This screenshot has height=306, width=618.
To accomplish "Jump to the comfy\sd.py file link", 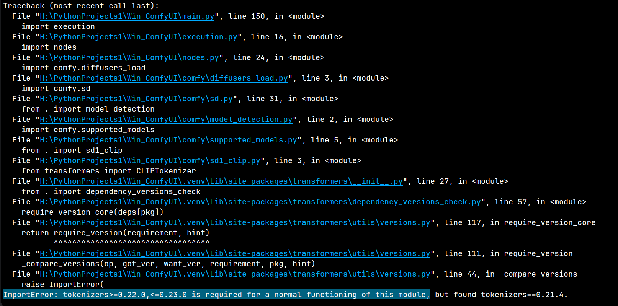I will point(136,99).
